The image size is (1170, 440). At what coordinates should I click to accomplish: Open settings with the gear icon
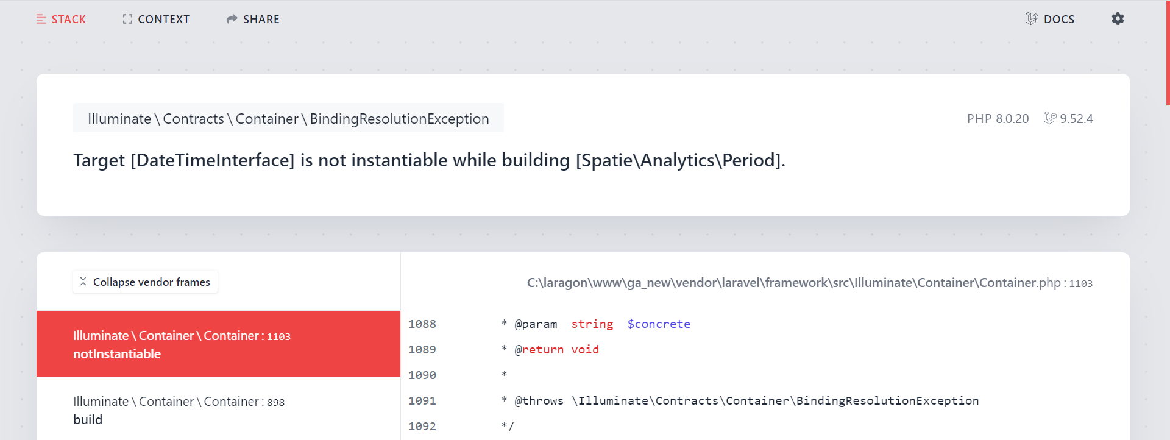coord(1118,19)
